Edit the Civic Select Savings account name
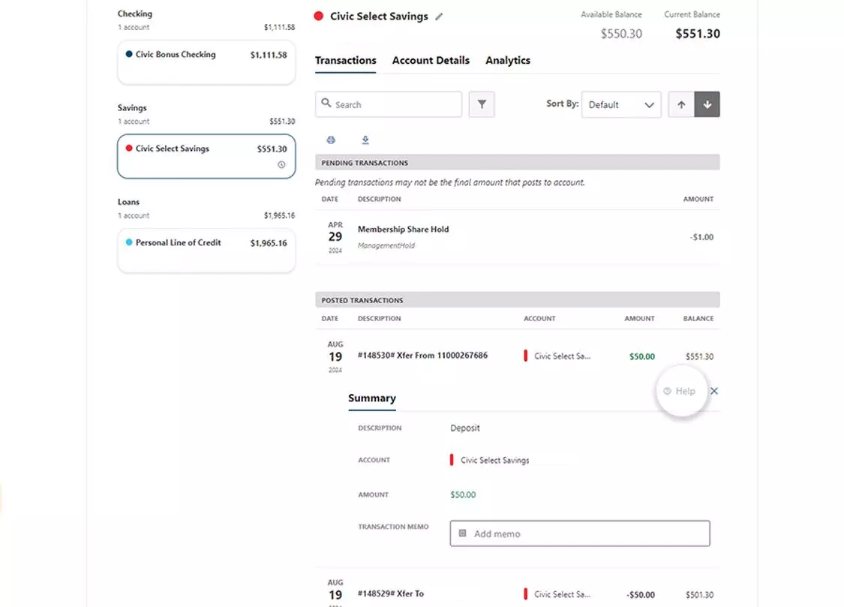The image size is (844, 607). (x=439, y=15)
